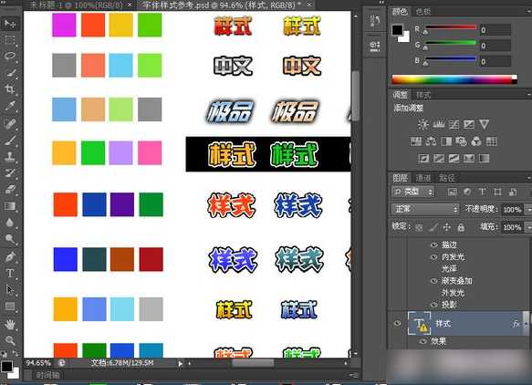Image resolution: width=532 pixels, height=385 pixels.
Task: Select the Horizontal Type tool
Action: click(x=10, y=274)
